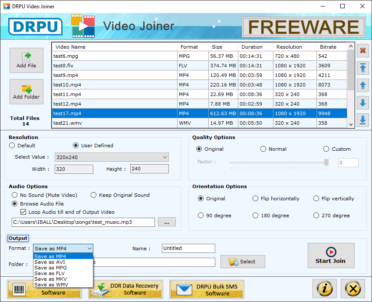The width and height of the screenshot is (372, 302).
Task: Click the Resolution column header
Action: 295,47
